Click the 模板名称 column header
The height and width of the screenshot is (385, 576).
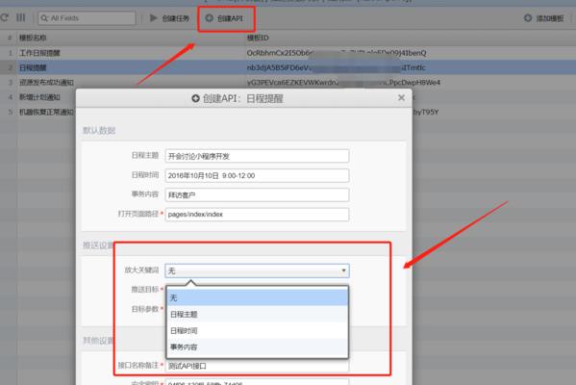pos(33,38)
